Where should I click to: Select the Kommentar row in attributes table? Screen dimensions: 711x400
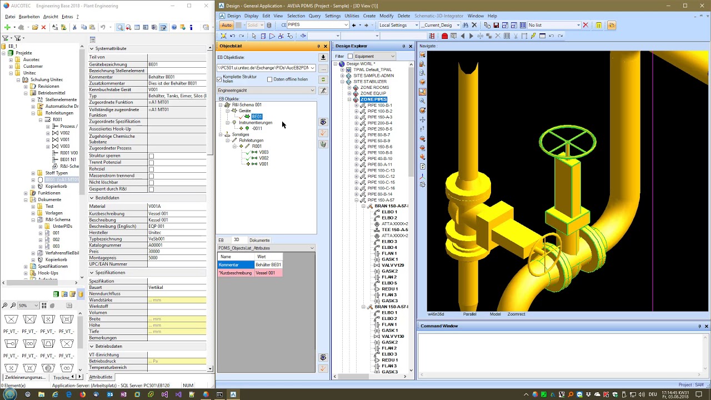(250, 265)
